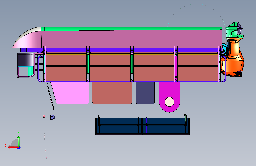Image resolution: width=256 pixels, height=166 pixels.
Task: Select the small pink pin marker part
Action: (44, 116)
